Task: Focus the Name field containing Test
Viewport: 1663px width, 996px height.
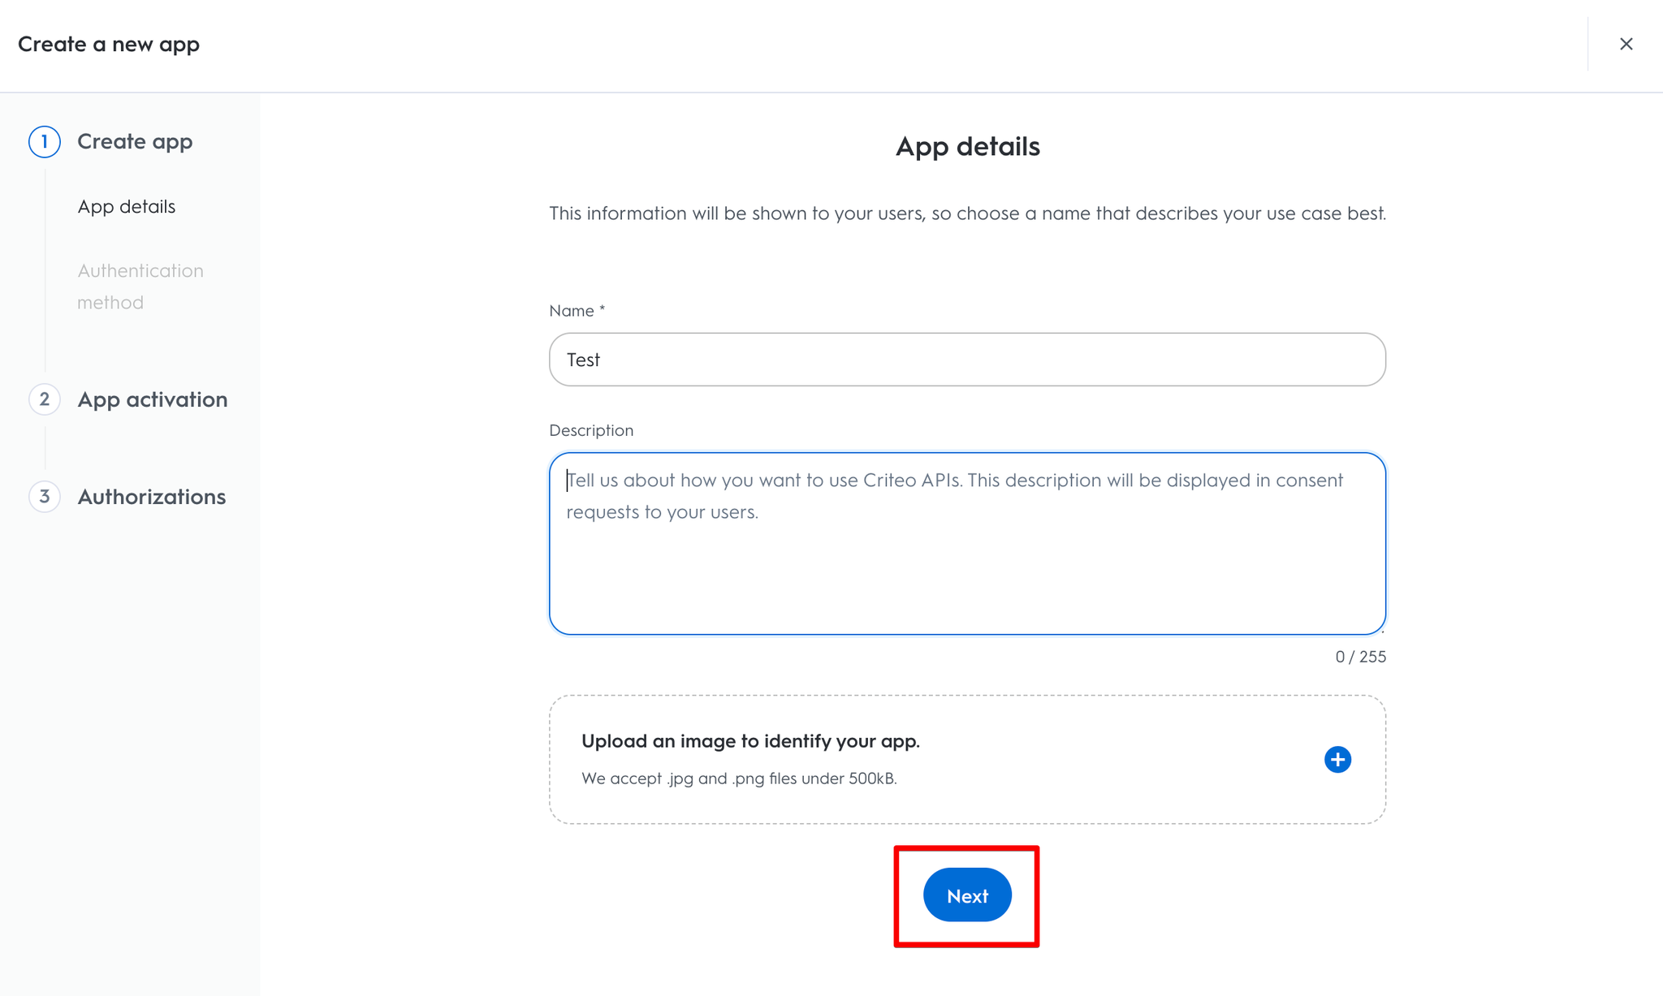Action: [966, 360]
